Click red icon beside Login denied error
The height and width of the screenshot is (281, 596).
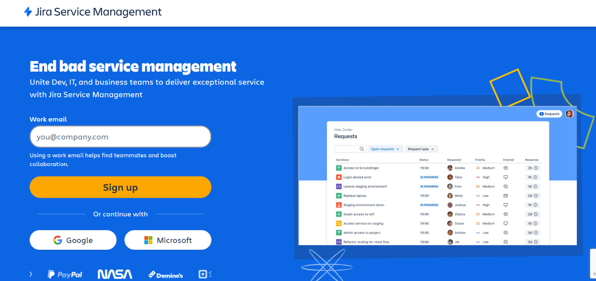coord(339,177)
